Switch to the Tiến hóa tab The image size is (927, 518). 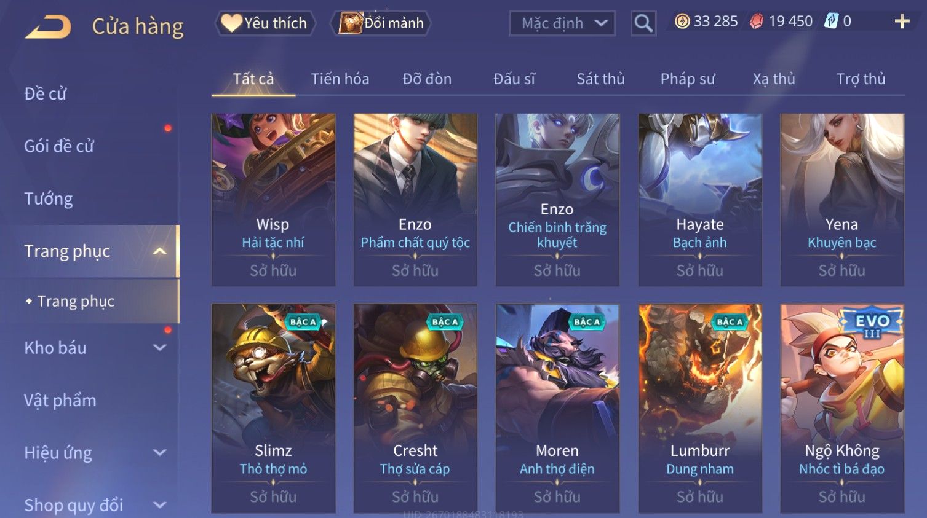[x=340, y=79]
